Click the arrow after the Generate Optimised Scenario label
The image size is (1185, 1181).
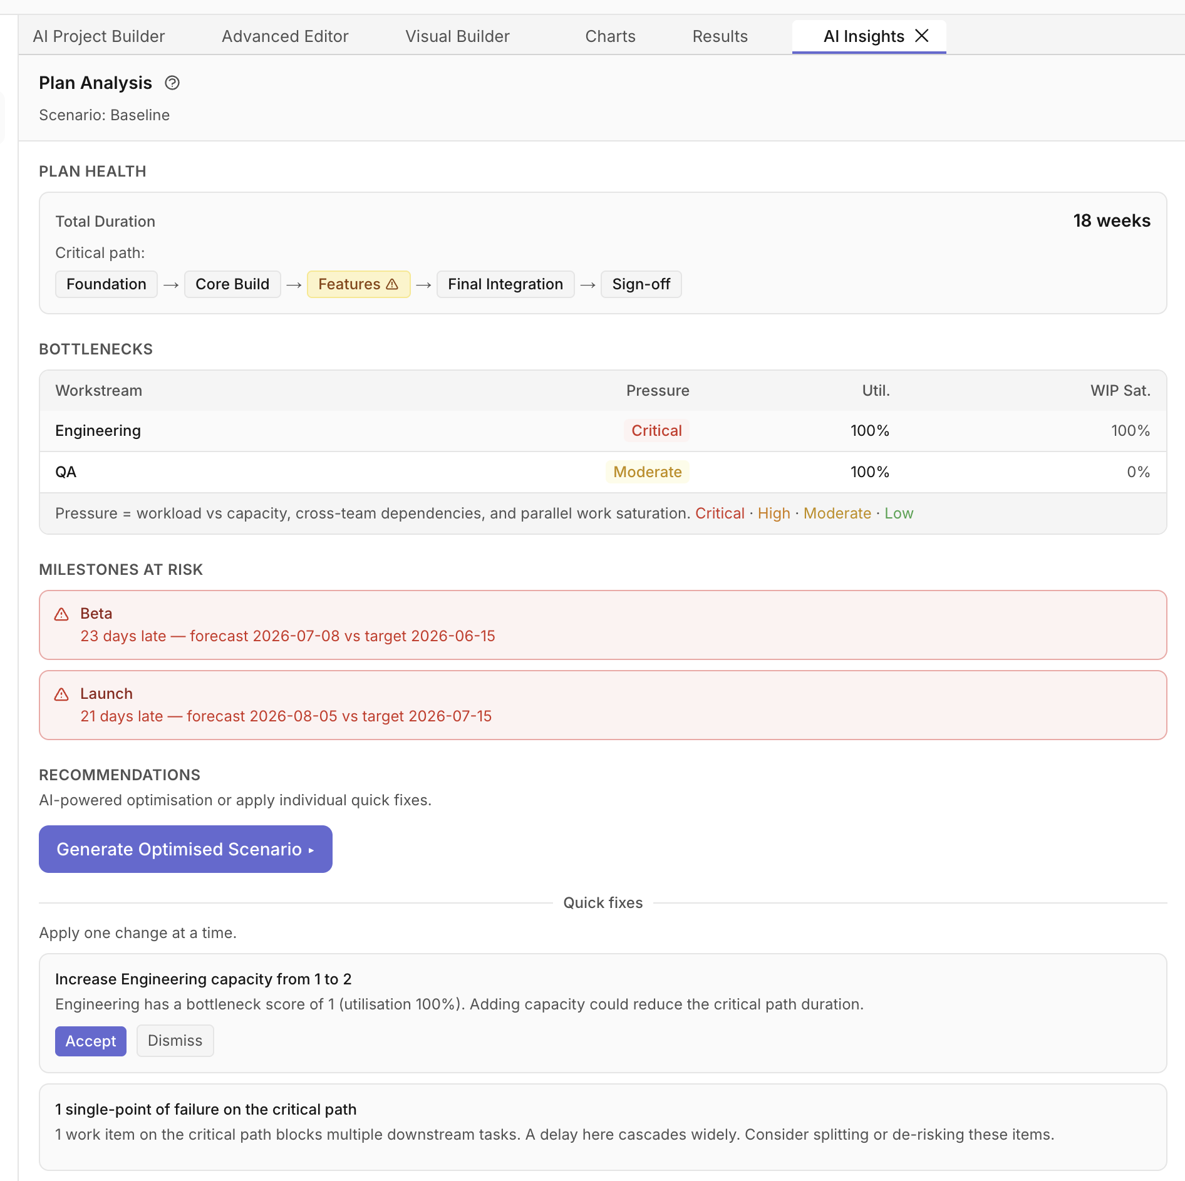coord(311,850)
